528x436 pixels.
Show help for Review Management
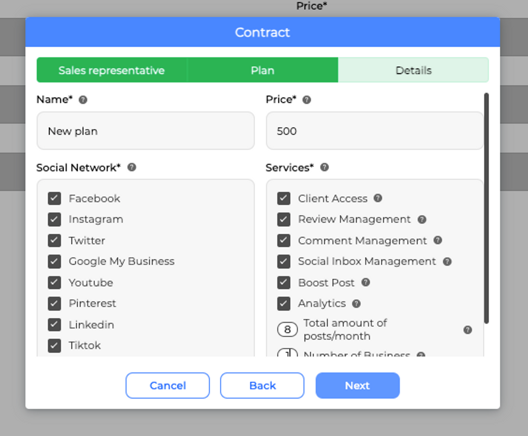[x=422, y=220]
